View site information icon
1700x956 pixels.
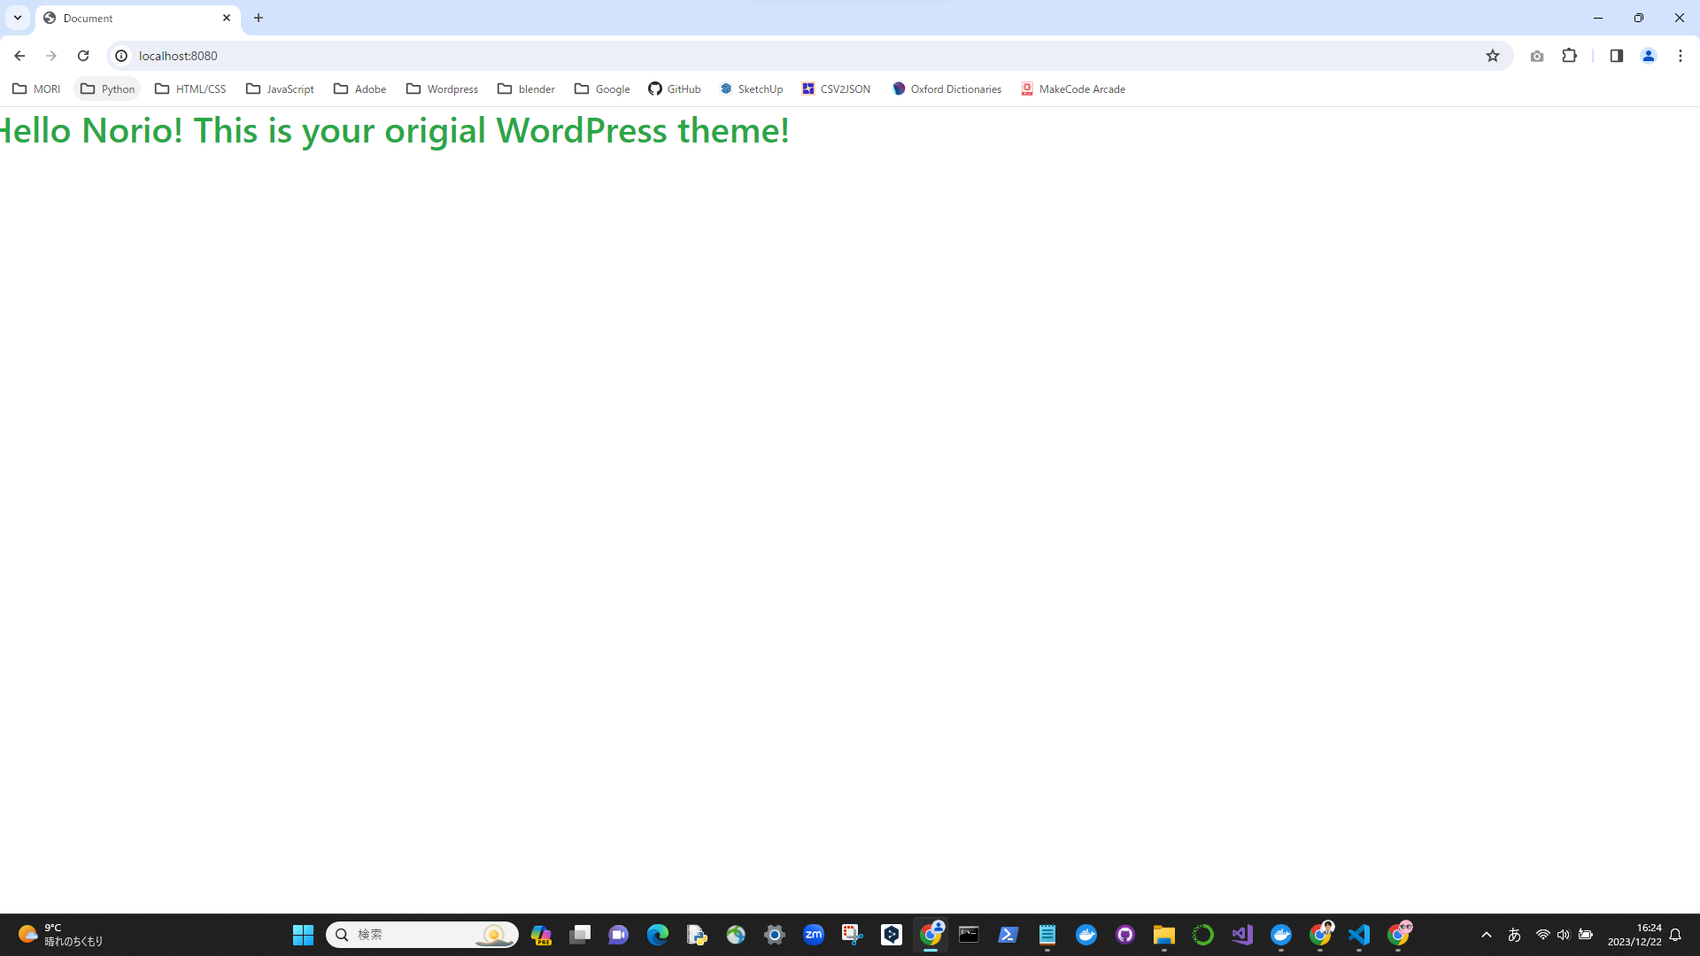[121, 56]
